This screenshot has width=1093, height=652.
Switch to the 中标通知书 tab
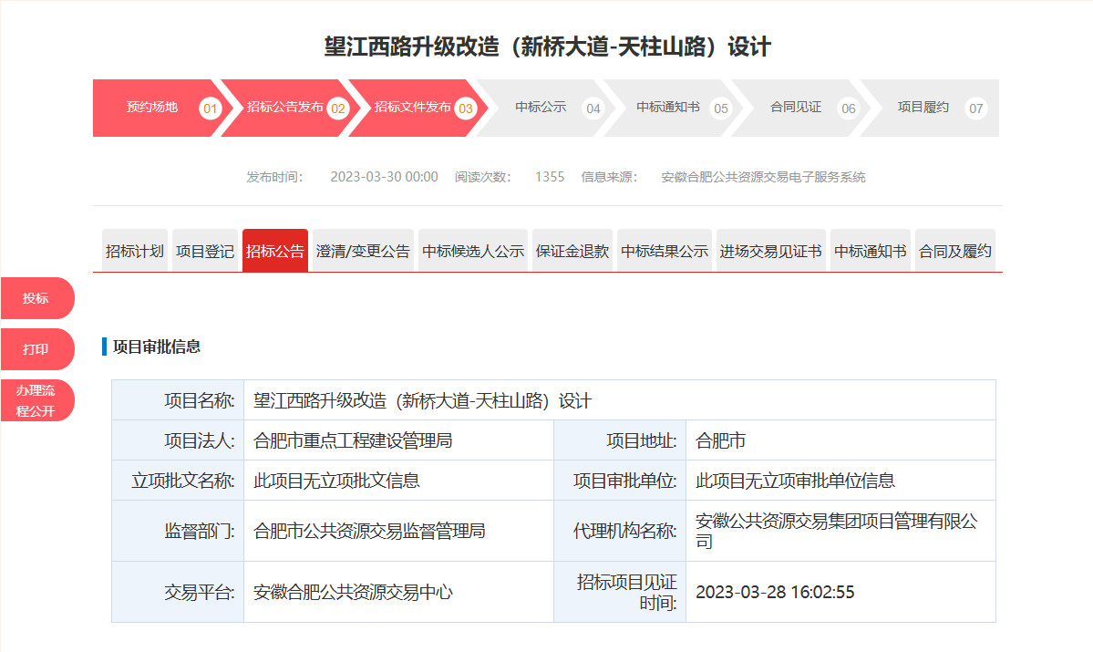tap(871, 251)
